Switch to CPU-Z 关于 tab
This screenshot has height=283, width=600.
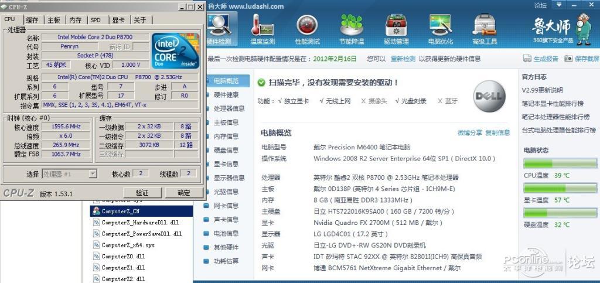tap(141, 21)
